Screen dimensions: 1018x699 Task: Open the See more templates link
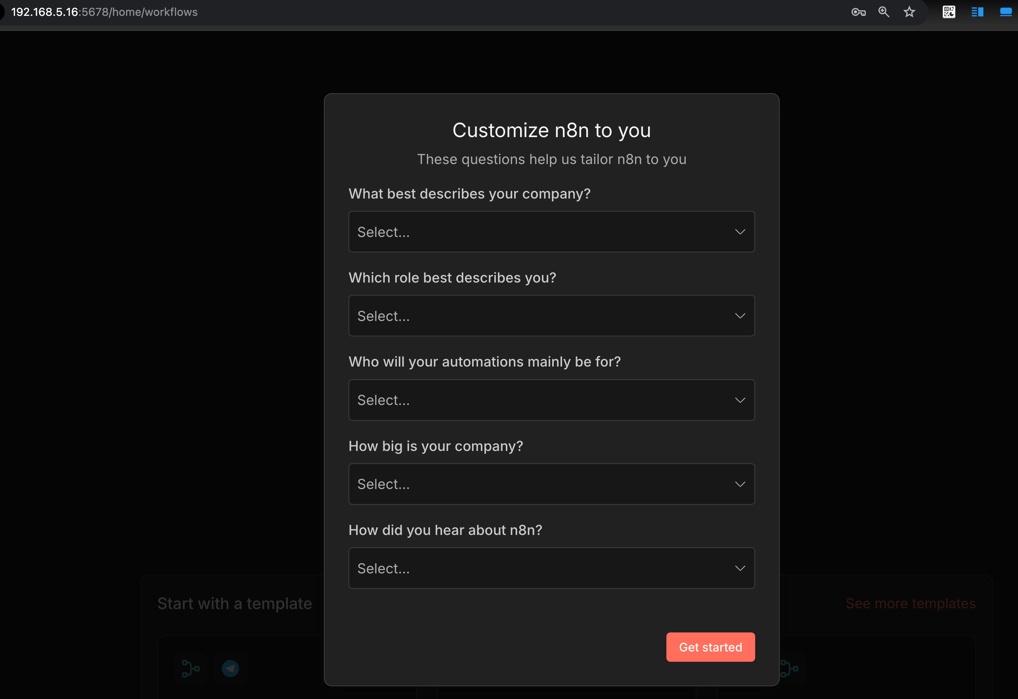click(x=910, y=603)
